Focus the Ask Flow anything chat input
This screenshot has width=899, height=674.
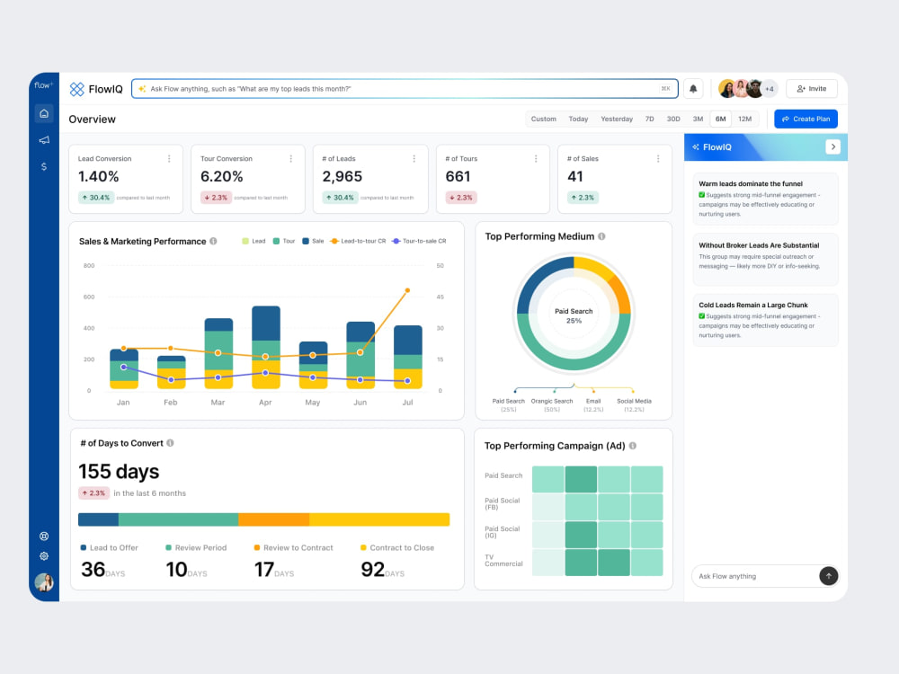tap(756, 576)
